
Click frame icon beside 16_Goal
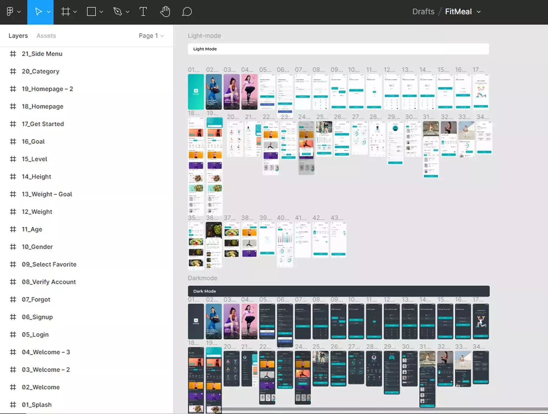point(13,142)
